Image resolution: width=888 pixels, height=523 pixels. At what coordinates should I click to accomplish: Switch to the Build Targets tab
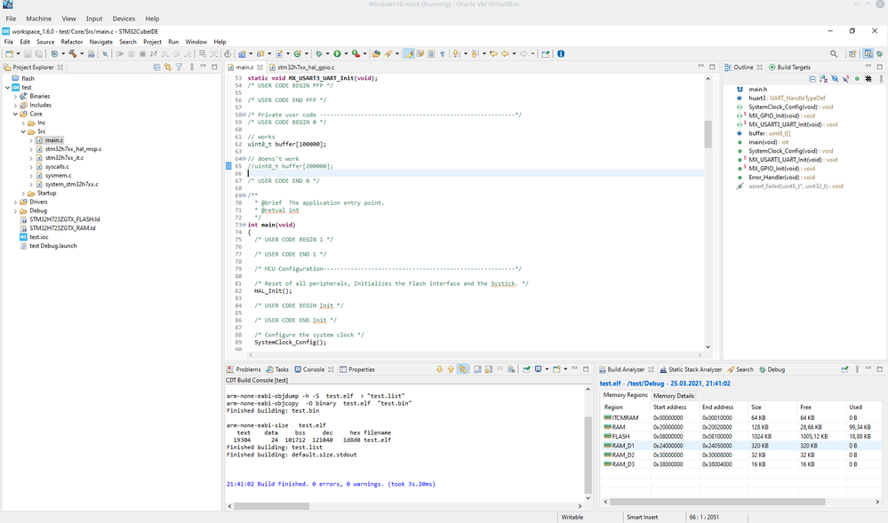pos(789,67)
